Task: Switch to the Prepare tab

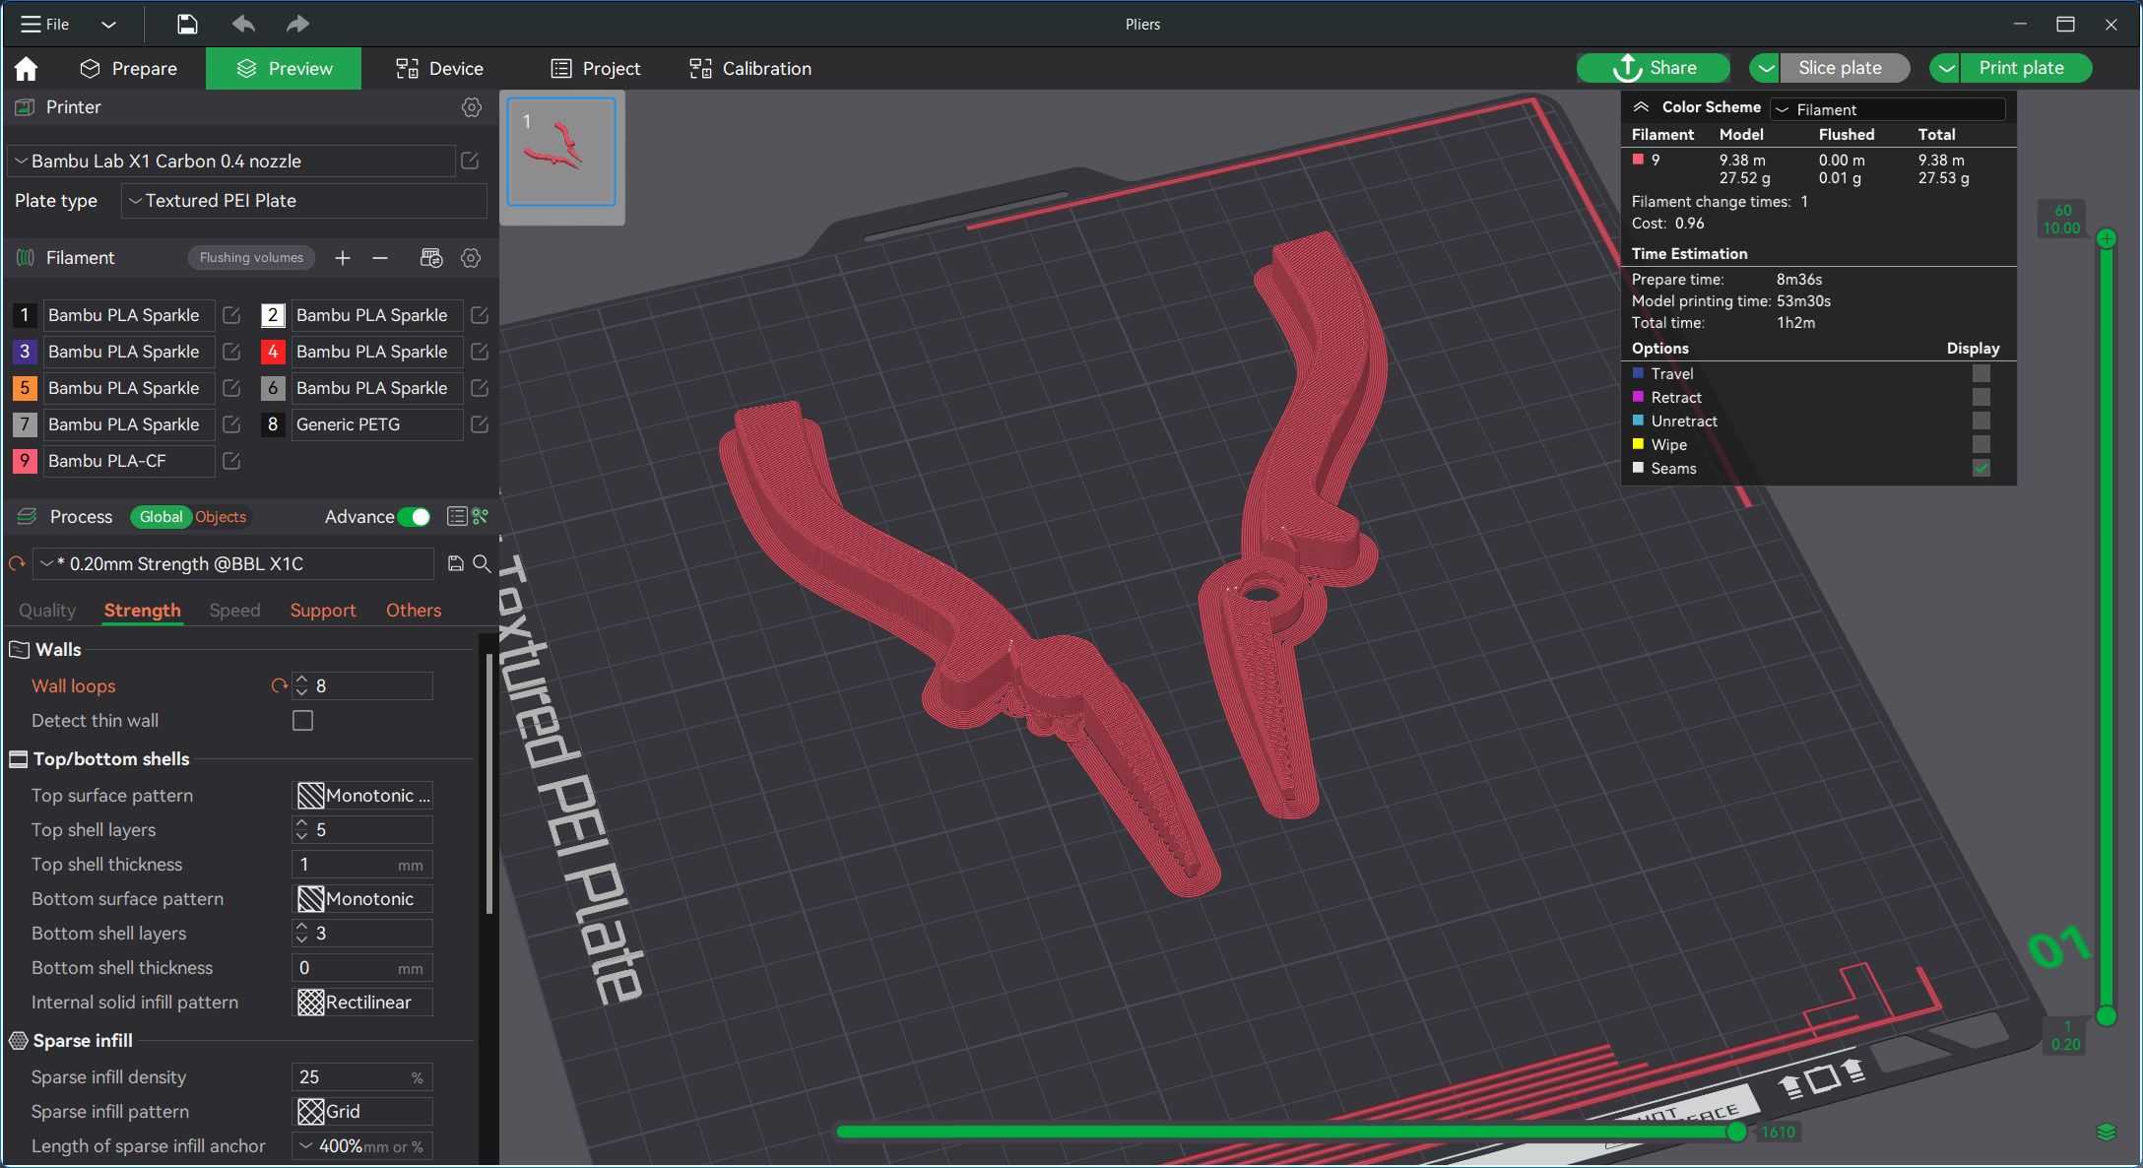Action: pos(129,69)
